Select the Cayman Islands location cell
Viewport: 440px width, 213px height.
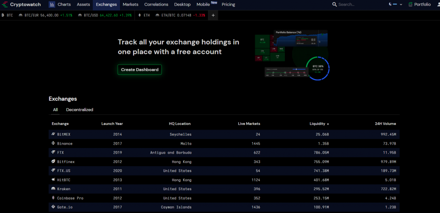[176, 207]
